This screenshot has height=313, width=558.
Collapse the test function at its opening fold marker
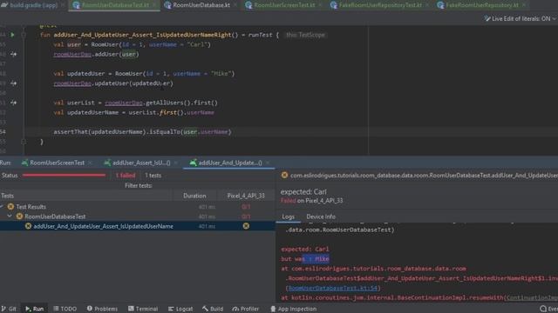pyautogui.click(x=24, y=35)
